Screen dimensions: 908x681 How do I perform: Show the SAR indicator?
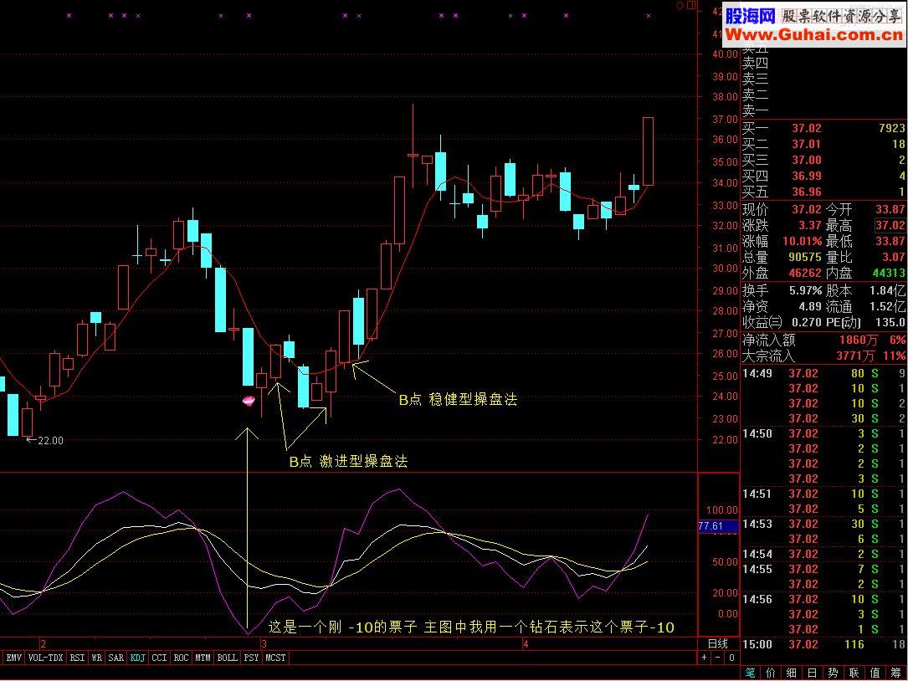point(115,658)
